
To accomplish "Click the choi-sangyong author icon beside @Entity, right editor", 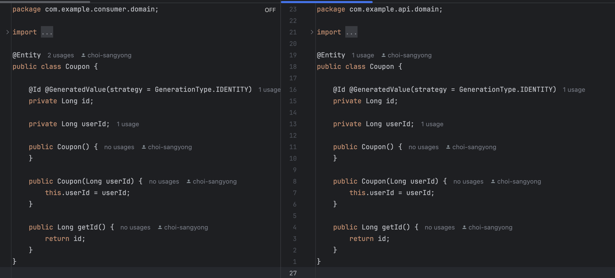I will tap(384, 55).
